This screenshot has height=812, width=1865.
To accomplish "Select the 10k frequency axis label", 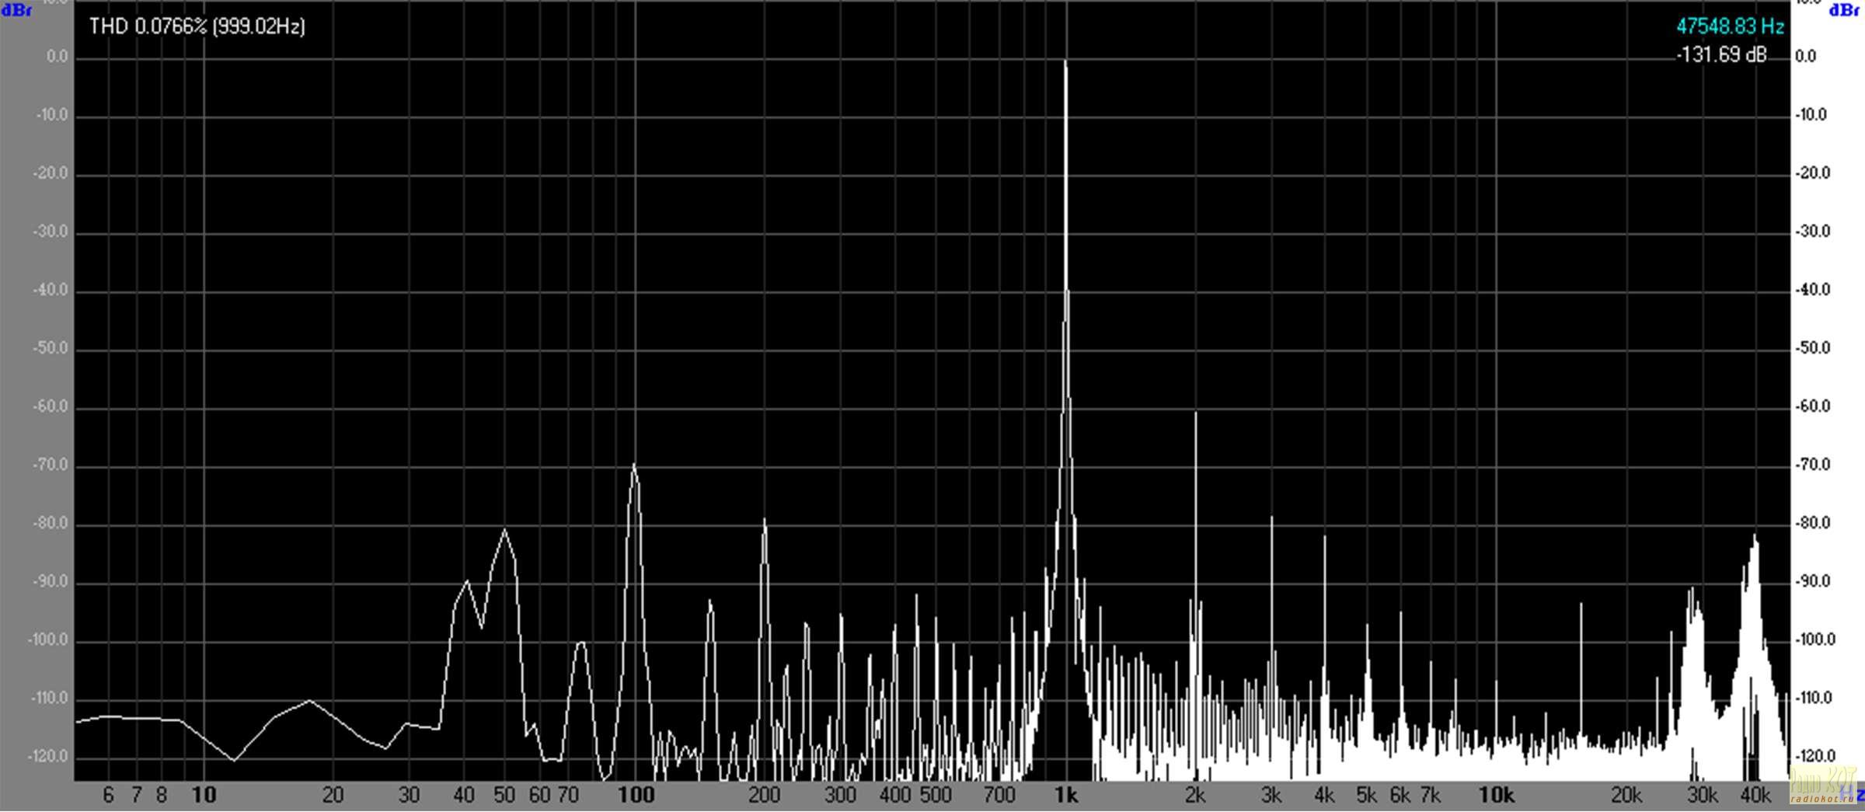I will pos(1496,795).
